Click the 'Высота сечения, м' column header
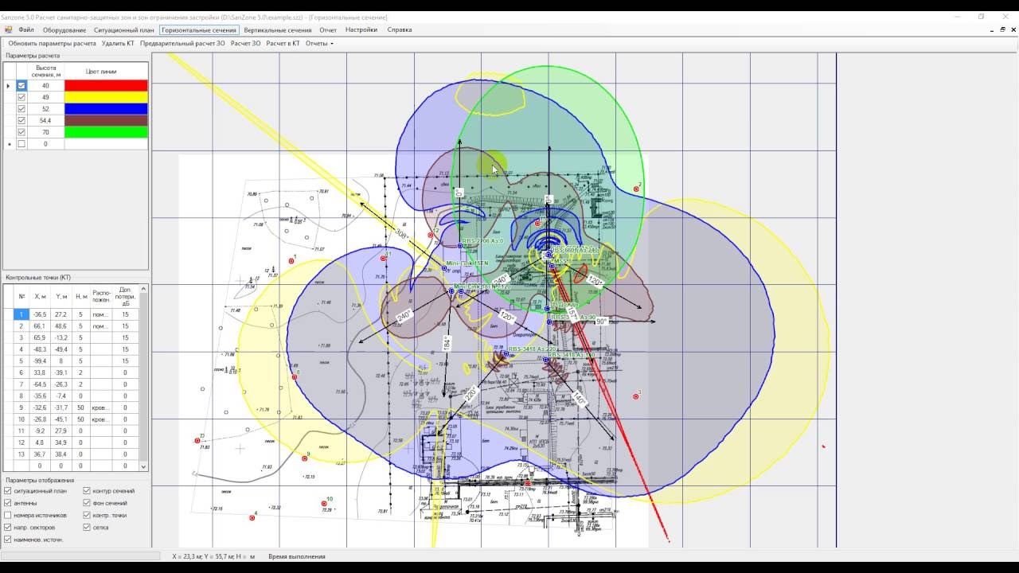Image resolution: width=1019 pixels, height=573 pixels. pos(45,72)
